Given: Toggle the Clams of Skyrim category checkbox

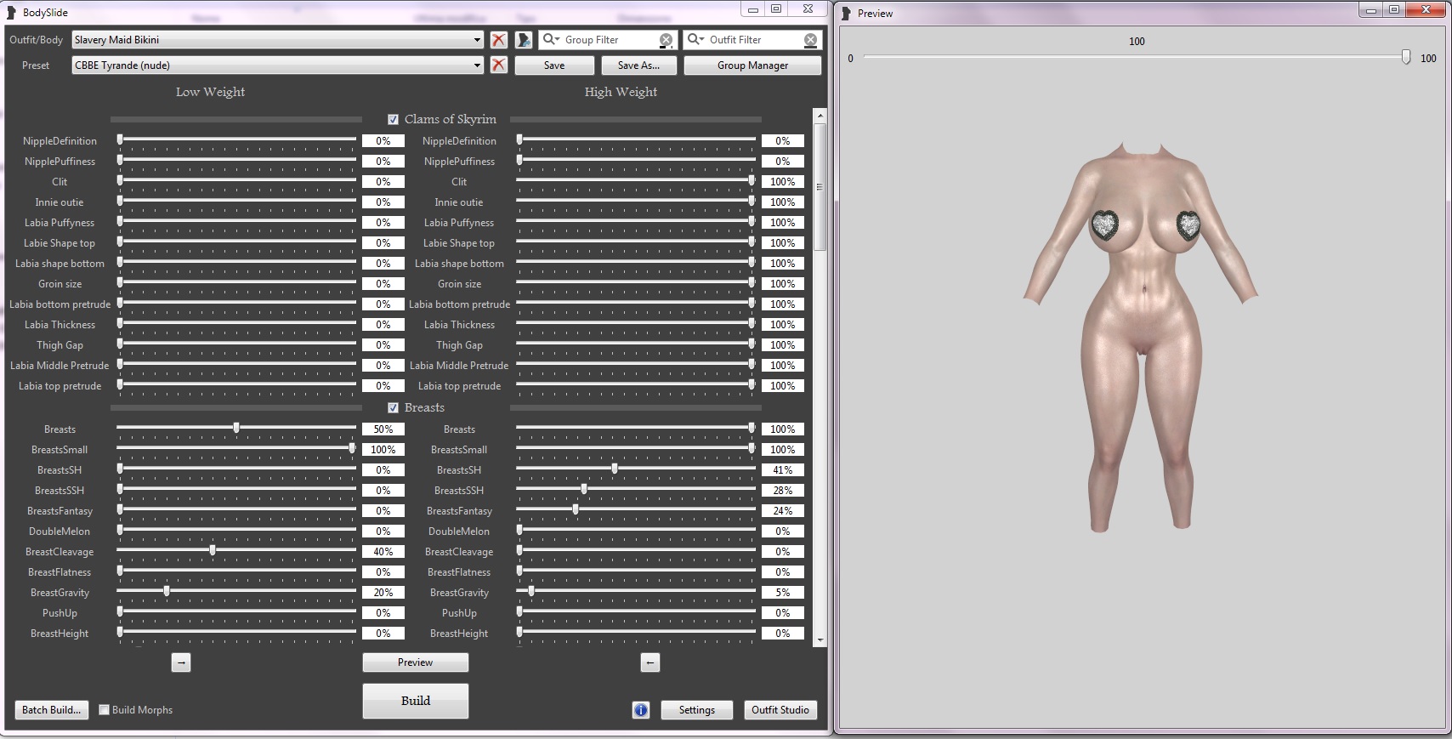Looking at the screenshot, I should [x=393, y=120].
